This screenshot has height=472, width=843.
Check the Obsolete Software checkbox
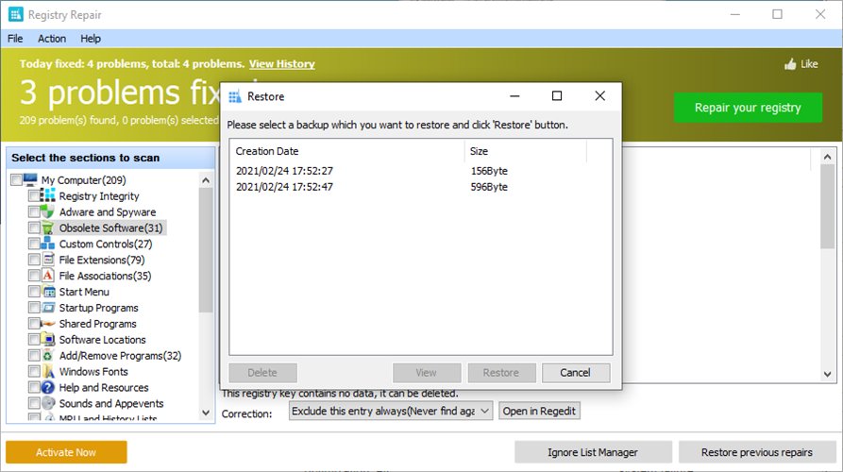pyautogui.click(x=34, y=228)
